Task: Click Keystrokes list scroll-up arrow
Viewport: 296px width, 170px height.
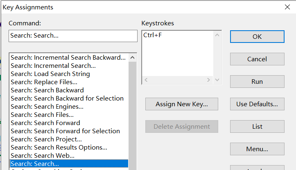Action: [x=217, y=35]
